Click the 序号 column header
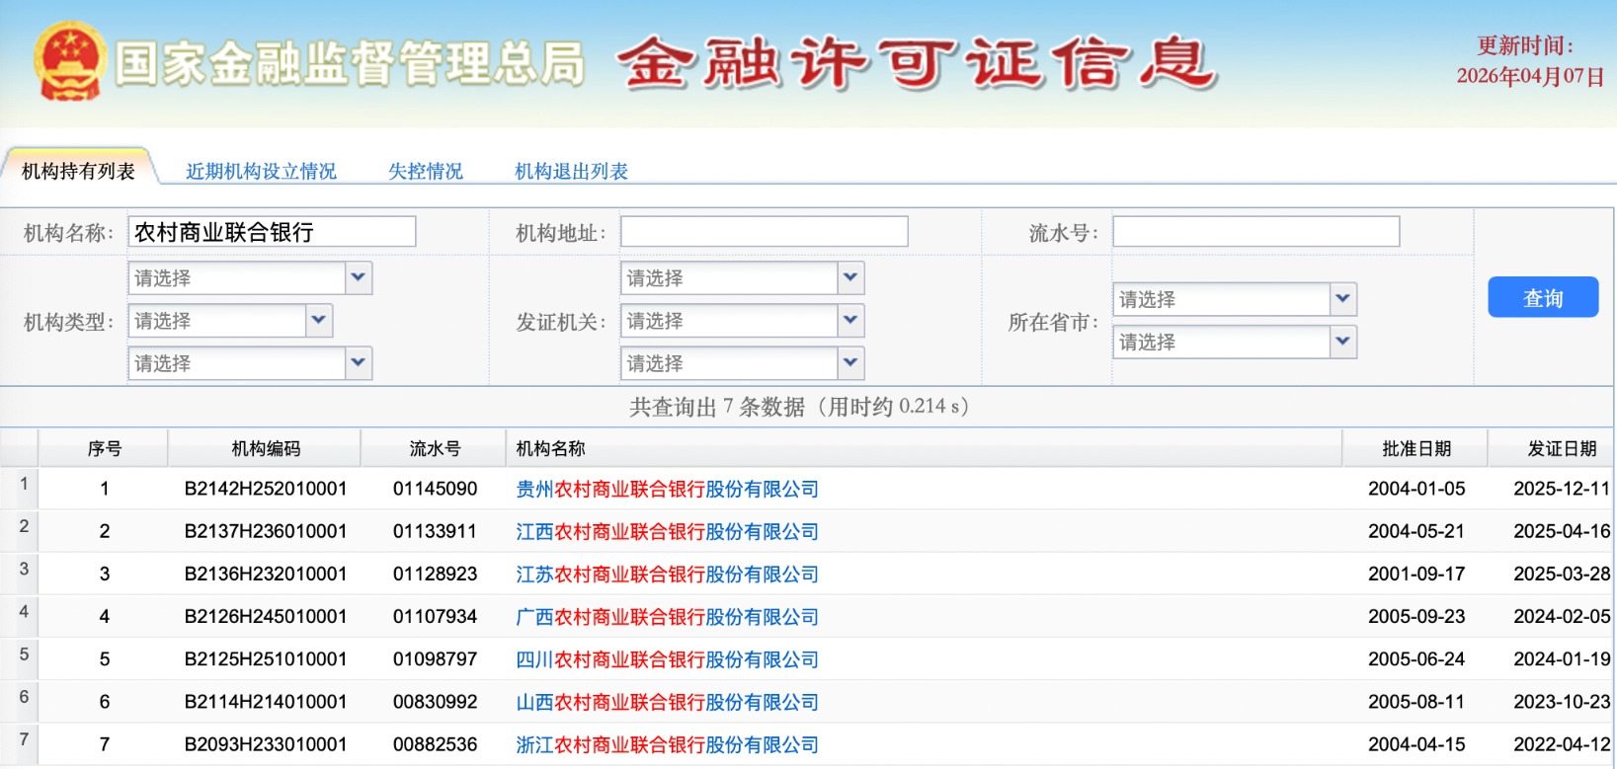This screenshot has width=1617, height=769. [x=104, y=448]
